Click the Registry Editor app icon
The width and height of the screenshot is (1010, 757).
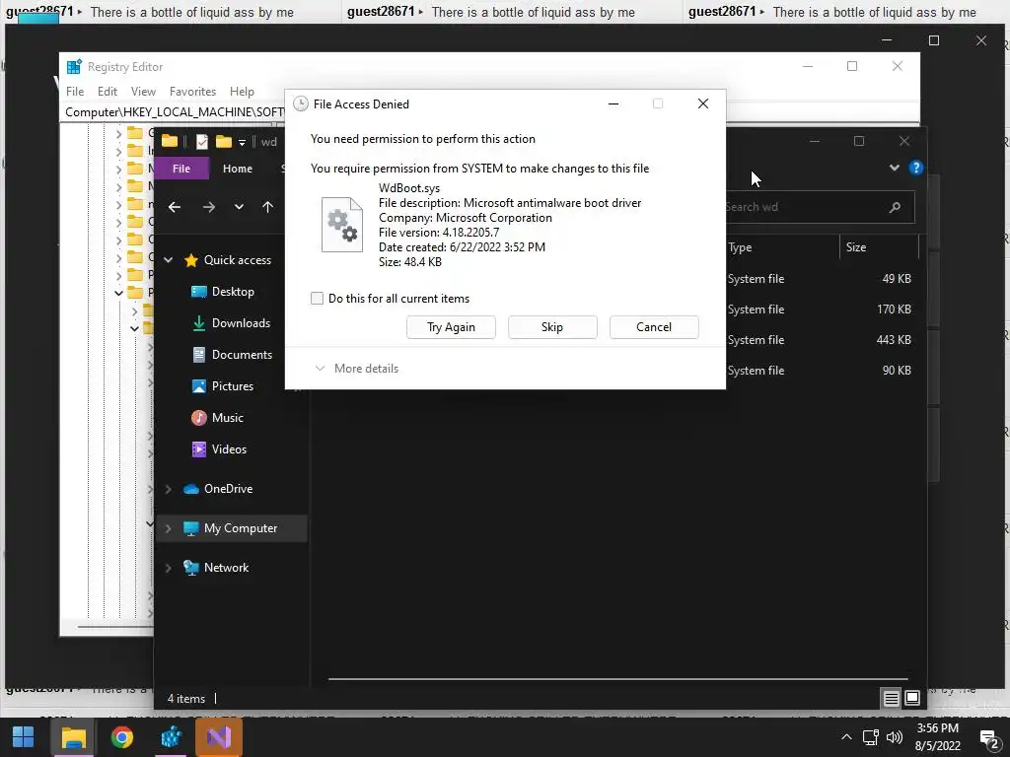pos(74,66)
